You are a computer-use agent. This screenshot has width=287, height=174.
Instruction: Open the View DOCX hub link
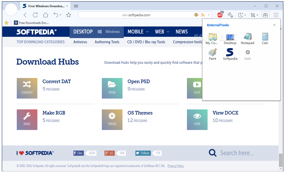point(225,113)
